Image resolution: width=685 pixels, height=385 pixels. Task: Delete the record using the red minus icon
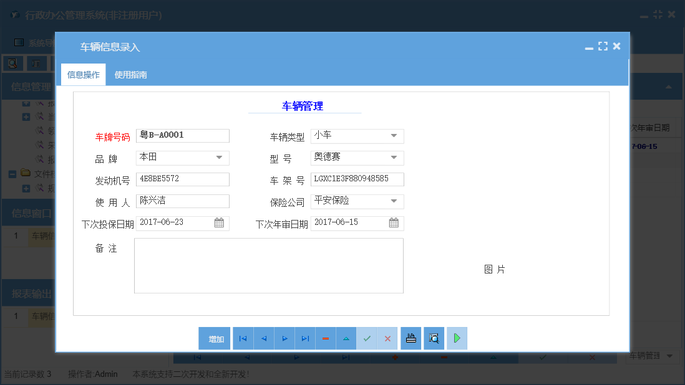coord(326,338)
